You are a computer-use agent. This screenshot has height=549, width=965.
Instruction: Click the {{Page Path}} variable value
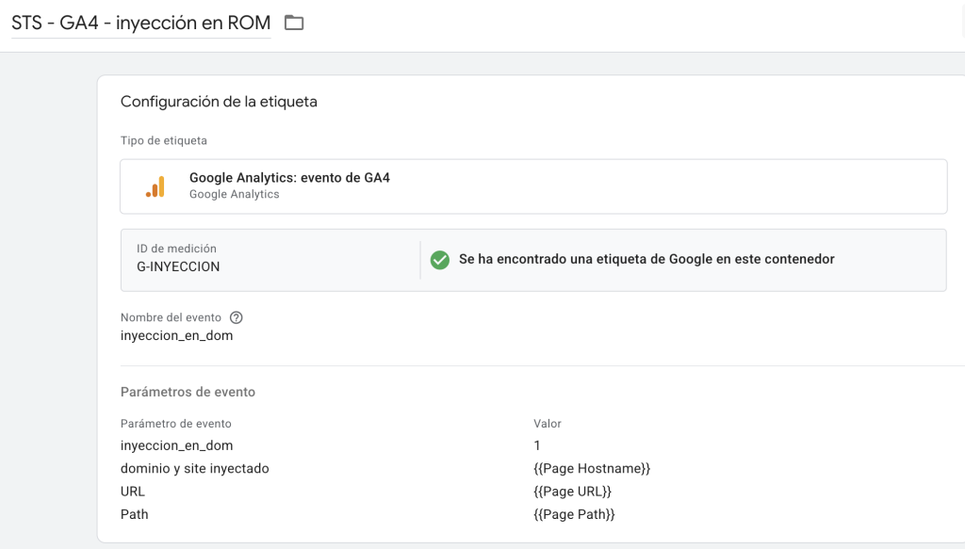(x=574, y=514)
